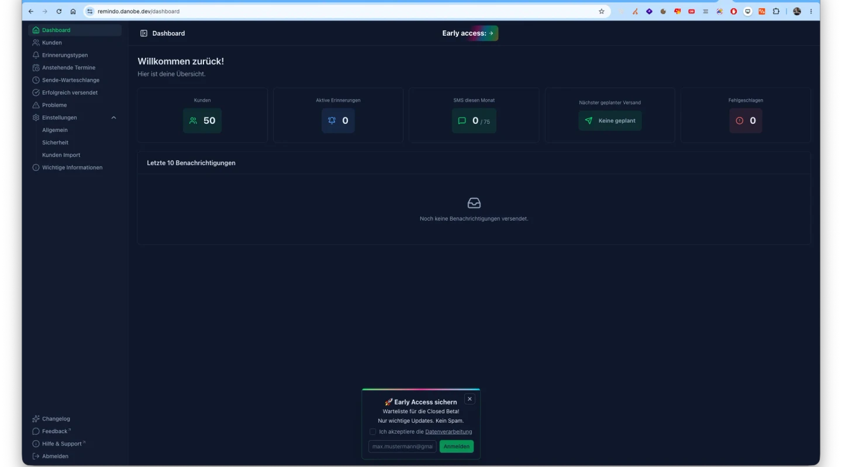Open the Chrome profile avatar

click(797, 11)
